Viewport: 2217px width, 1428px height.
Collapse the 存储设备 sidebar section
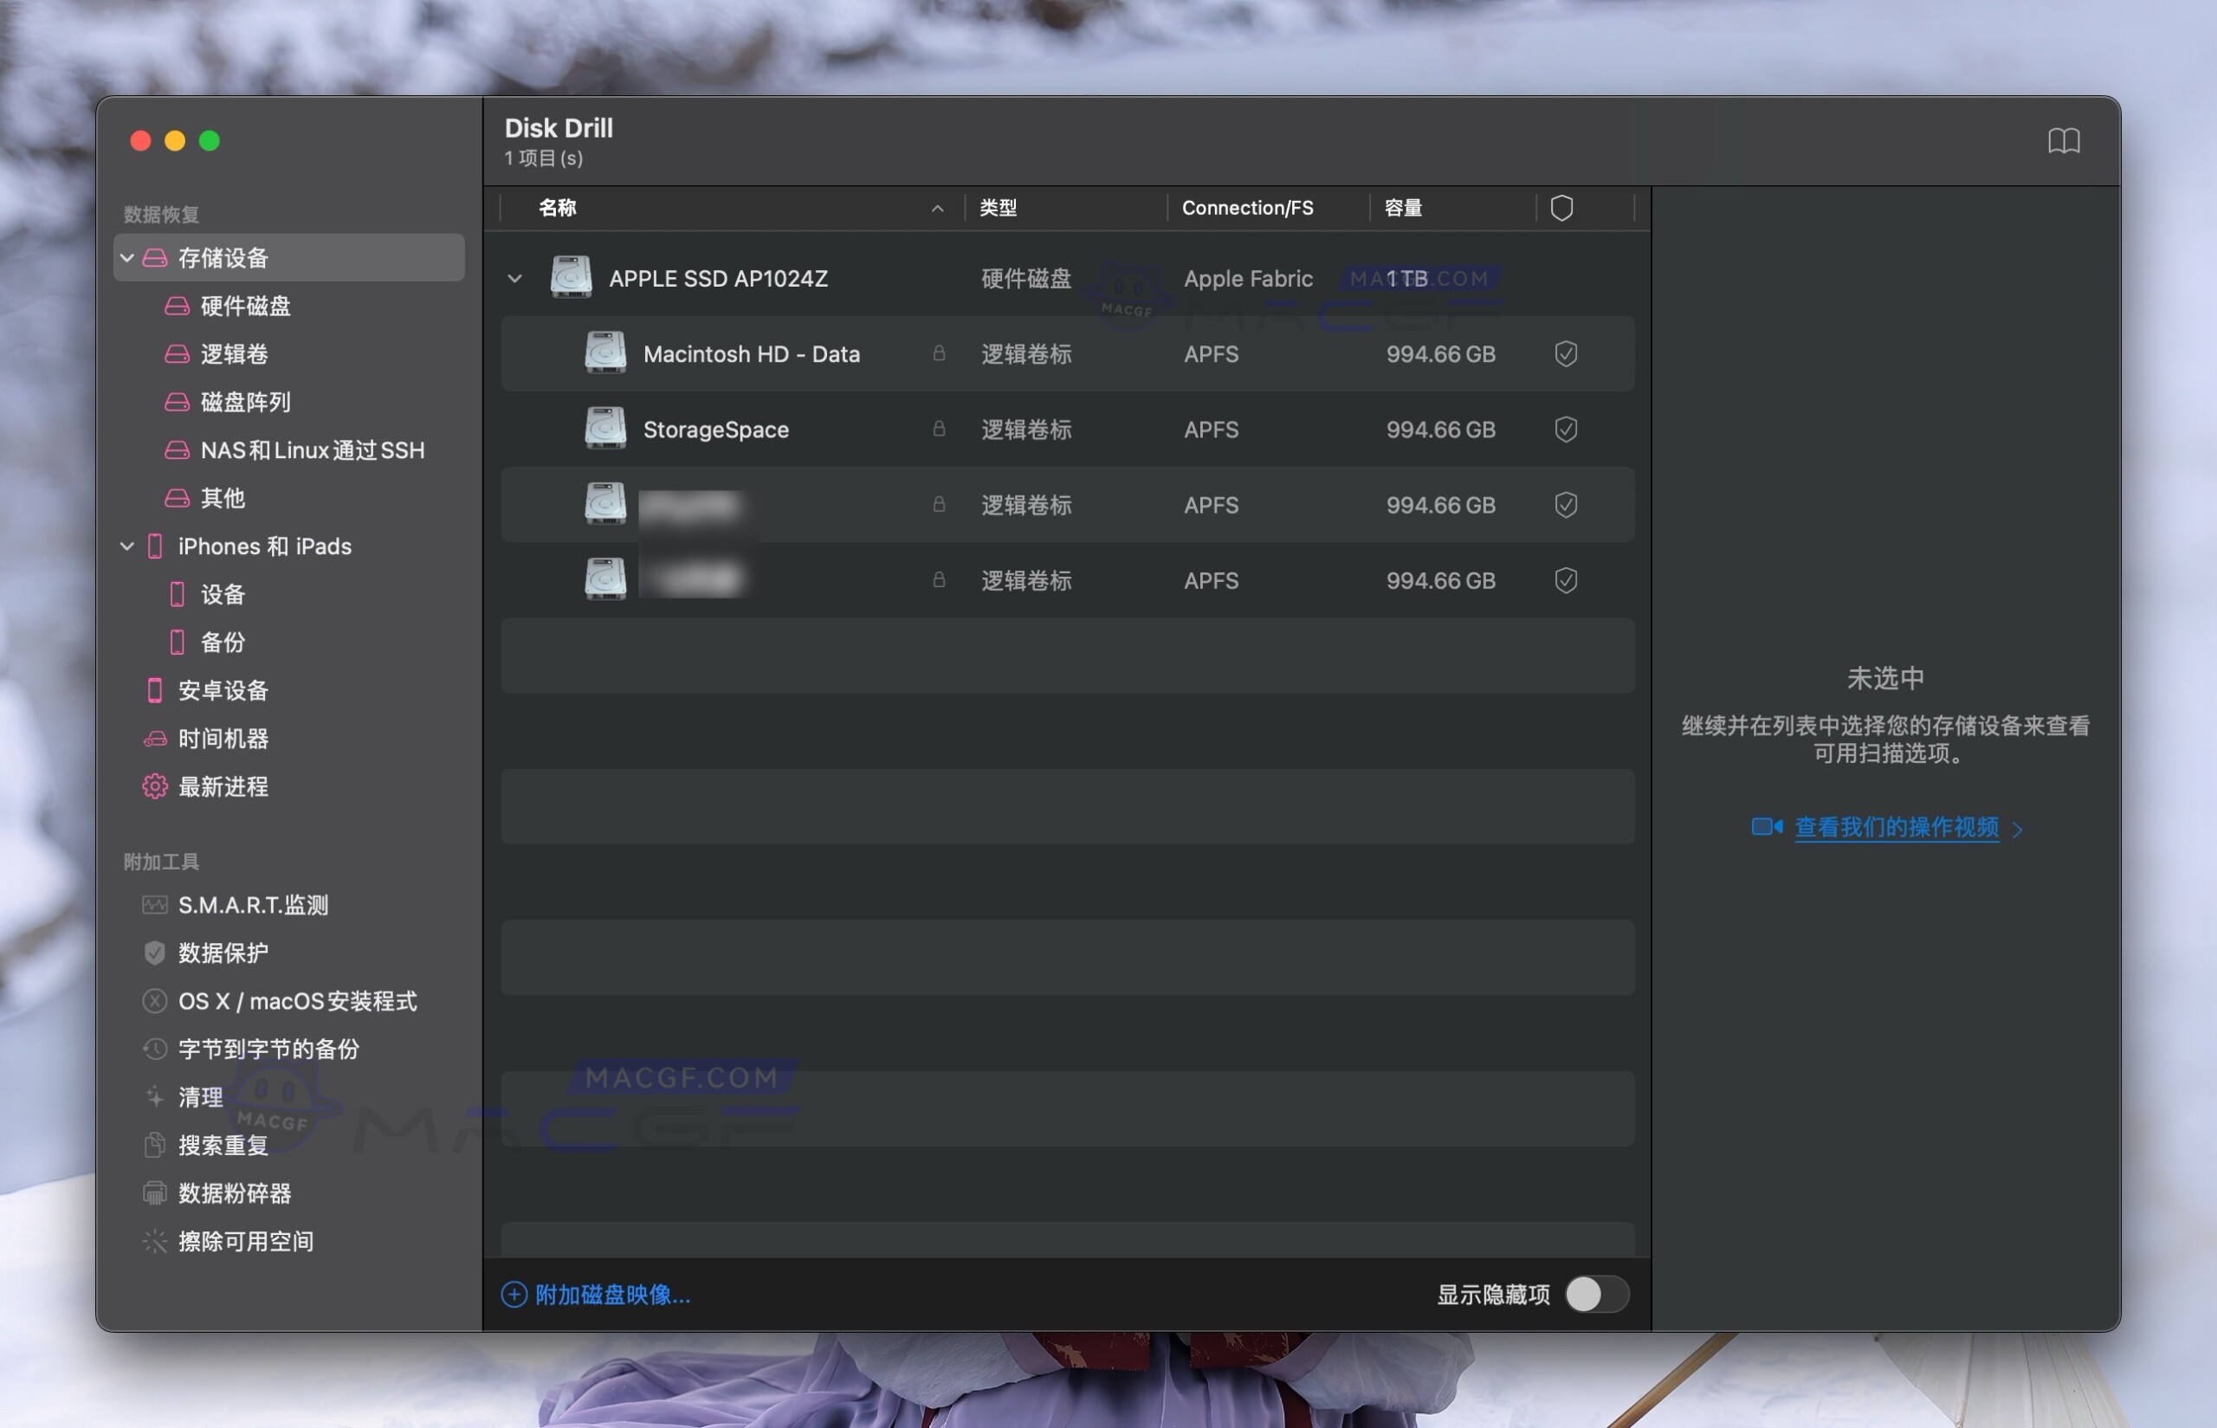pos(127,258)
